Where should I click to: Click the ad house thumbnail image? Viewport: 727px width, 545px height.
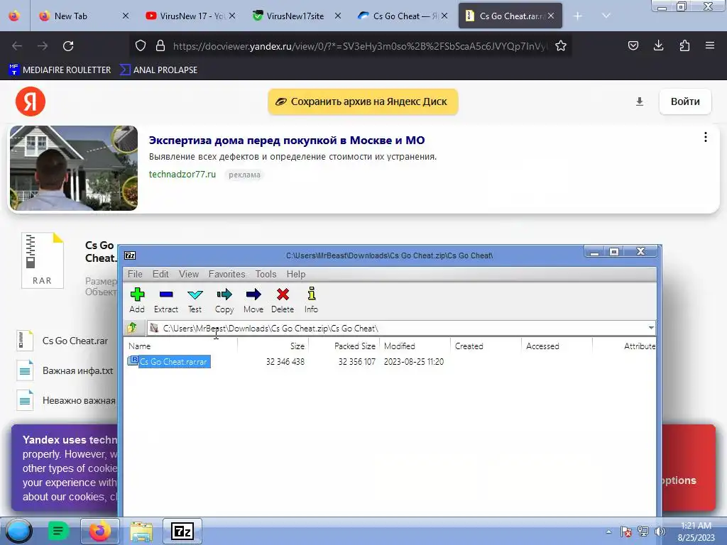coord(74,168)
